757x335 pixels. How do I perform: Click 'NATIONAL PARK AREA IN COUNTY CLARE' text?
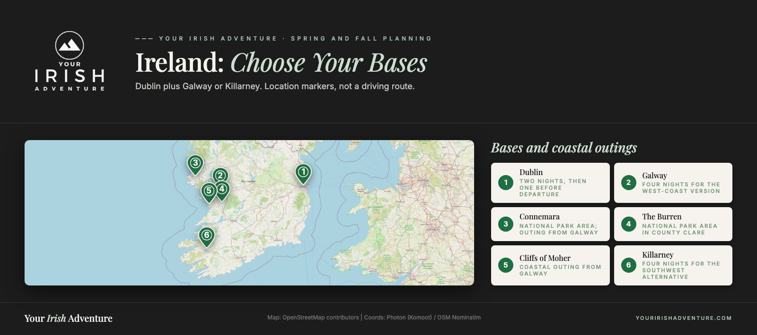click(680, 229)
